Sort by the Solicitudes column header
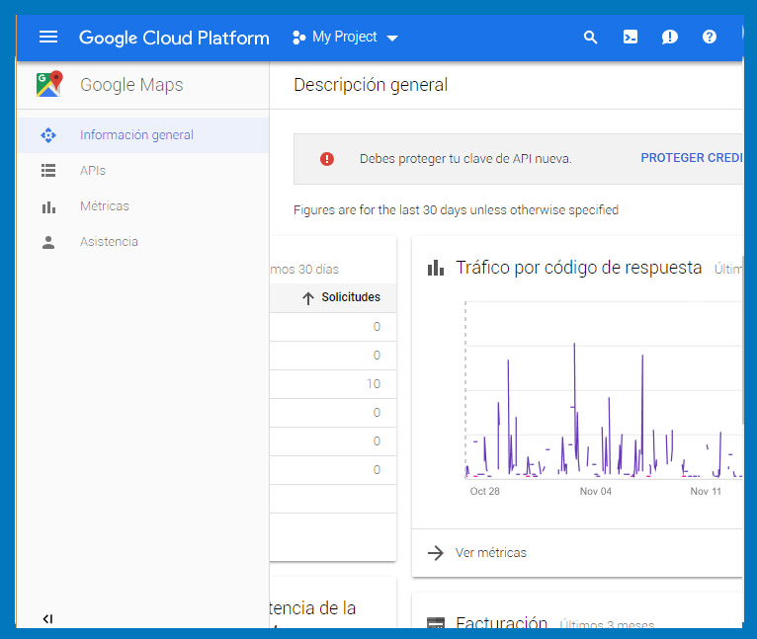 click(x=351, y=297)
